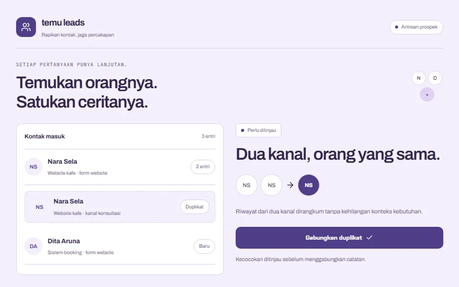Select the N avatar circle

click(418, 78)
